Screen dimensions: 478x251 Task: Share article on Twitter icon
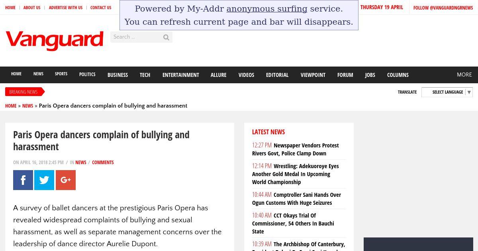(x=44, y=180)
